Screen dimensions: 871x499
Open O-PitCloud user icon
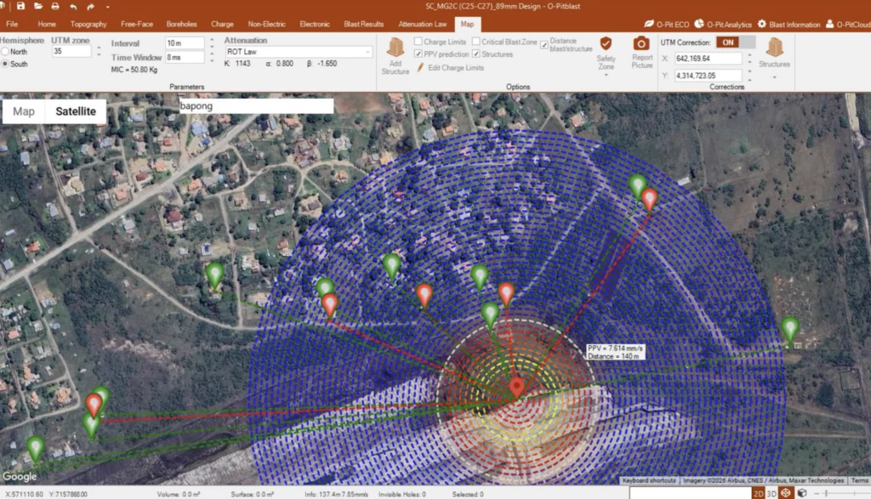tap(829, 24)
